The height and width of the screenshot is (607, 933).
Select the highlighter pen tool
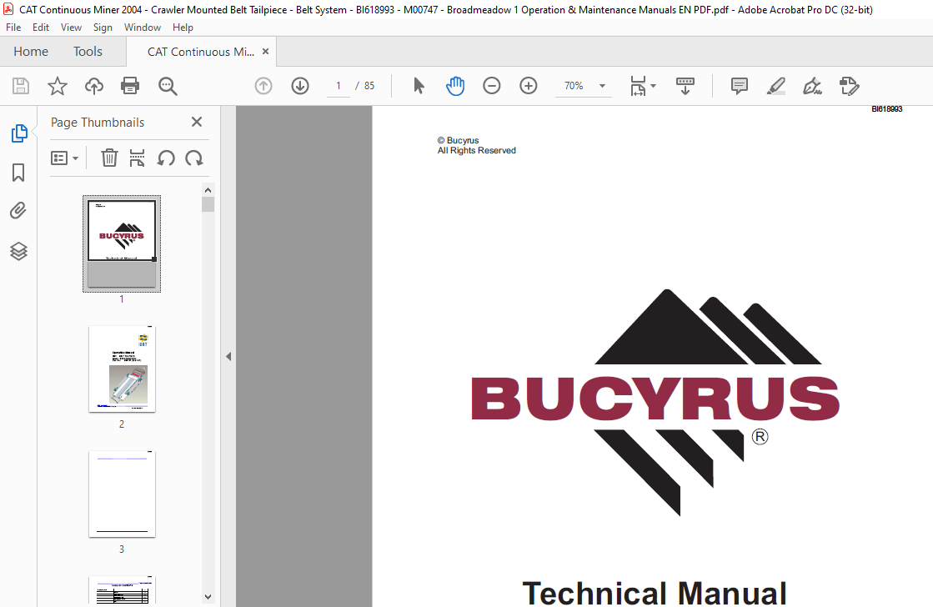click(x=776, y=86)
